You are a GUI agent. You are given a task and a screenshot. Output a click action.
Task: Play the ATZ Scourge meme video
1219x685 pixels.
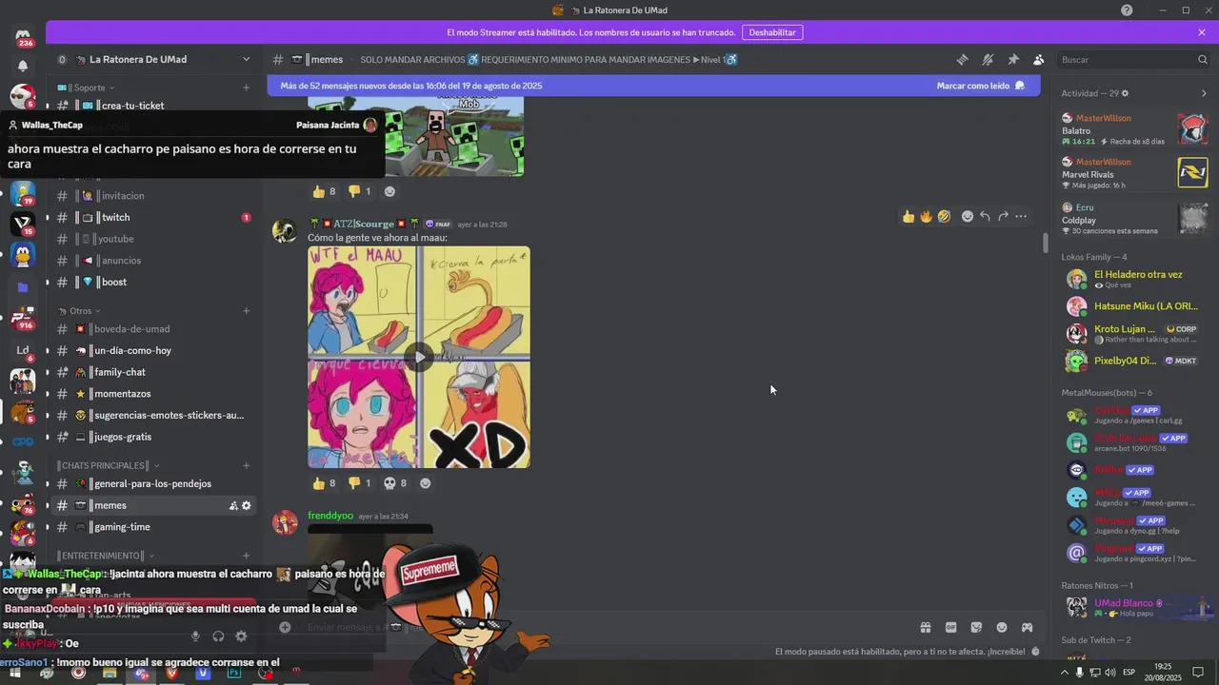419,358
